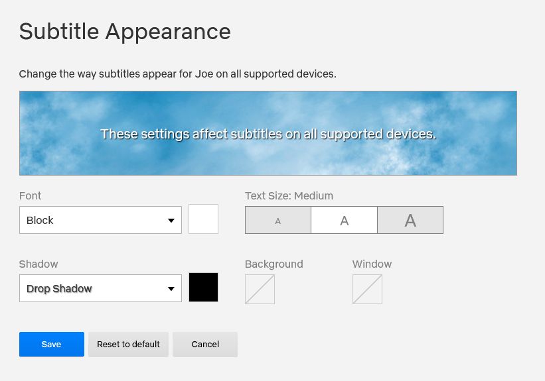Screen dimensions: 545x381
Task: Cancel the subtitle appearance changes
Action: point(204,344)
